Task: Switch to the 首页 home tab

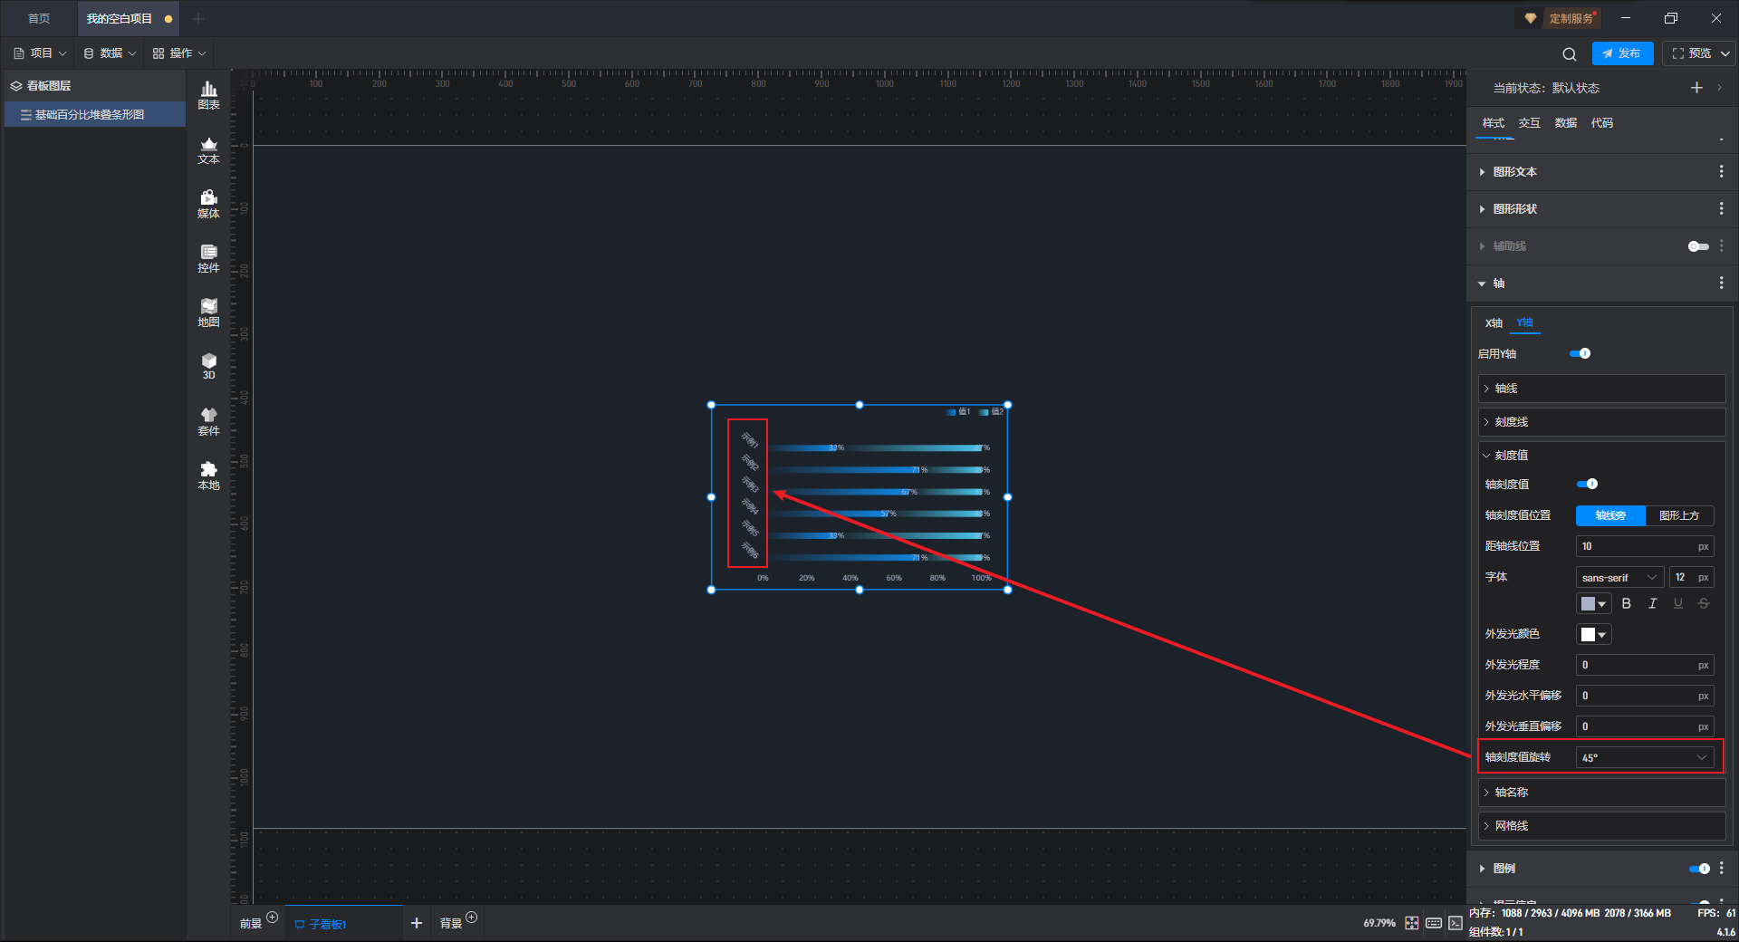Action: pos(39,19)
